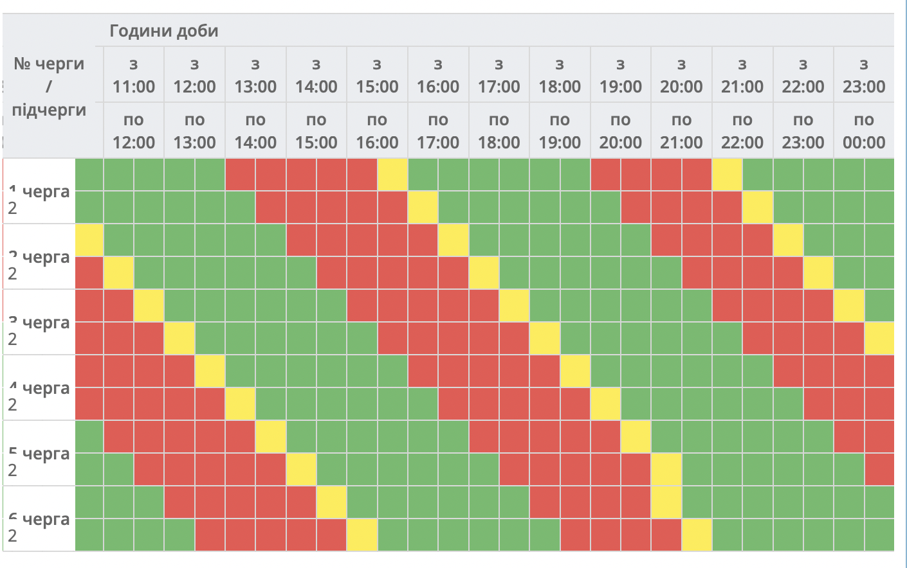Select the '4 черга' row label

coord(39,388)
